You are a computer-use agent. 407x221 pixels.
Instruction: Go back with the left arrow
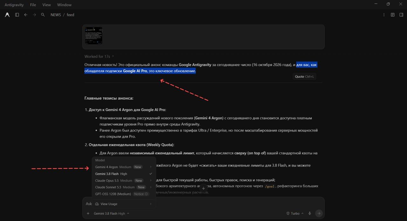tap(26, 15)
